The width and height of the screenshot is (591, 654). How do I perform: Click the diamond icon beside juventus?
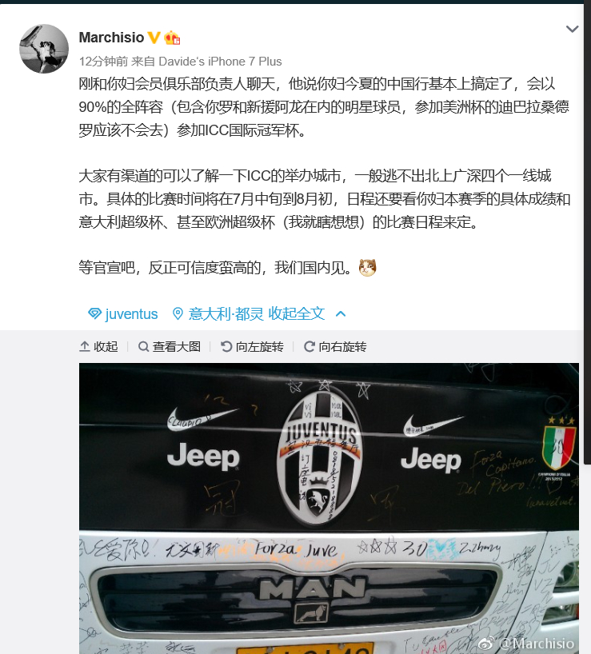(x=94, y=313)
